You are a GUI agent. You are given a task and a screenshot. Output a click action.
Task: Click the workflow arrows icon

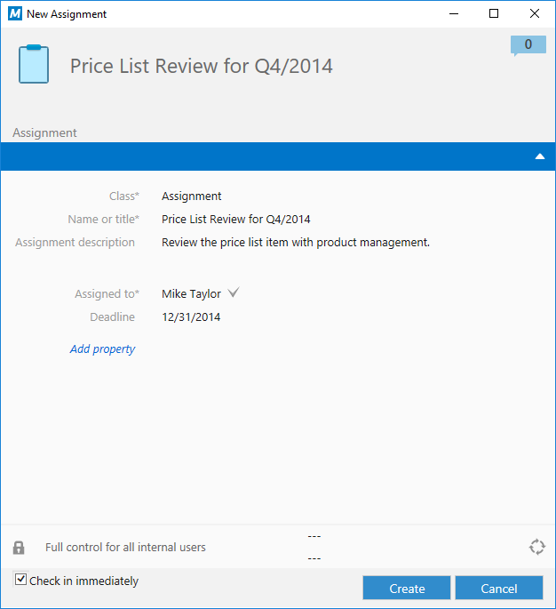pyautogui.click(x=537, y=547)
